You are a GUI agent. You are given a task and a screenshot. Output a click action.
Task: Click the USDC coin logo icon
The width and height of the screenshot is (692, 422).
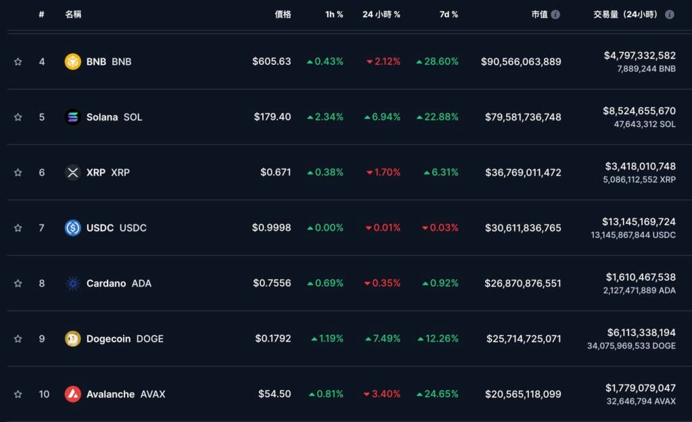pyautogui.click(x=72, y=228)
